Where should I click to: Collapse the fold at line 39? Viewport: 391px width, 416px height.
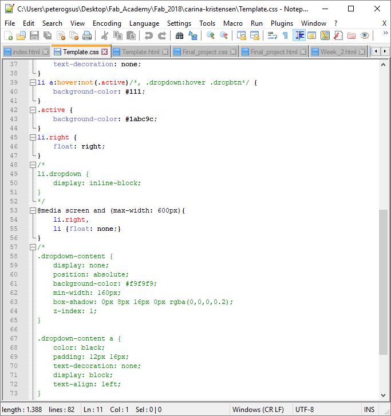[x=33, y=82]
